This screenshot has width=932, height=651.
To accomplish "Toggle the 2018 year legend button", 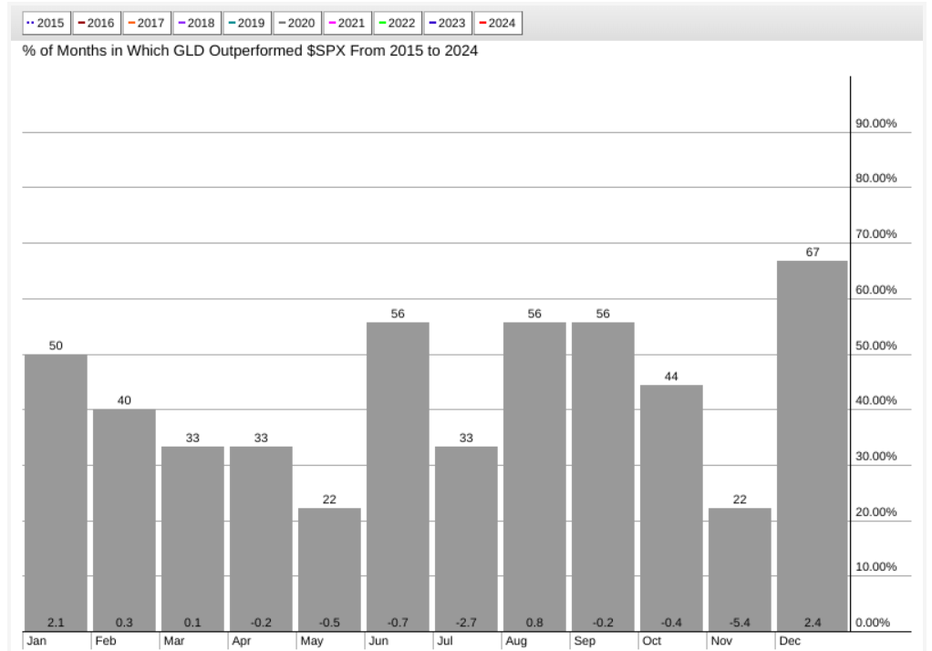I will coord(197,23).
